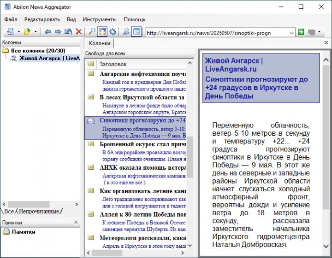Click the red X stop icon
The height and width of the screenshot is (258, 332).
pyautogui.click(x=78, y=32)
